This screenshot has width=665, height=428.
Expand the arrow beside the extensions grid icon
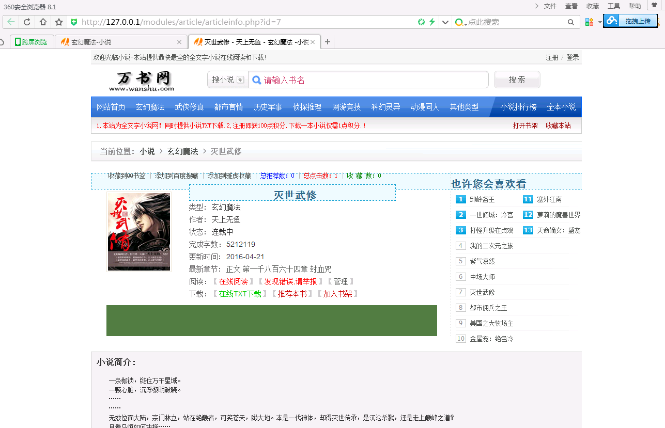[600, 22]
